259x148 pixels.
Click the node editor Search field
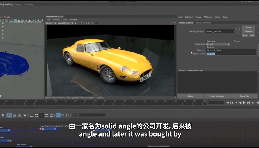(x=89, y=115)
